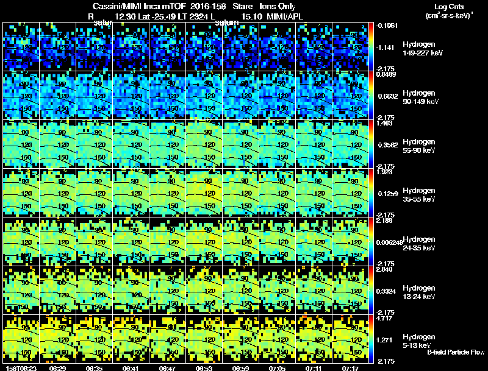The height and width of the screenshot is (371, 488).
Task: Click the color bar for 24-35 keV row
Action: (x=371, y=241)
